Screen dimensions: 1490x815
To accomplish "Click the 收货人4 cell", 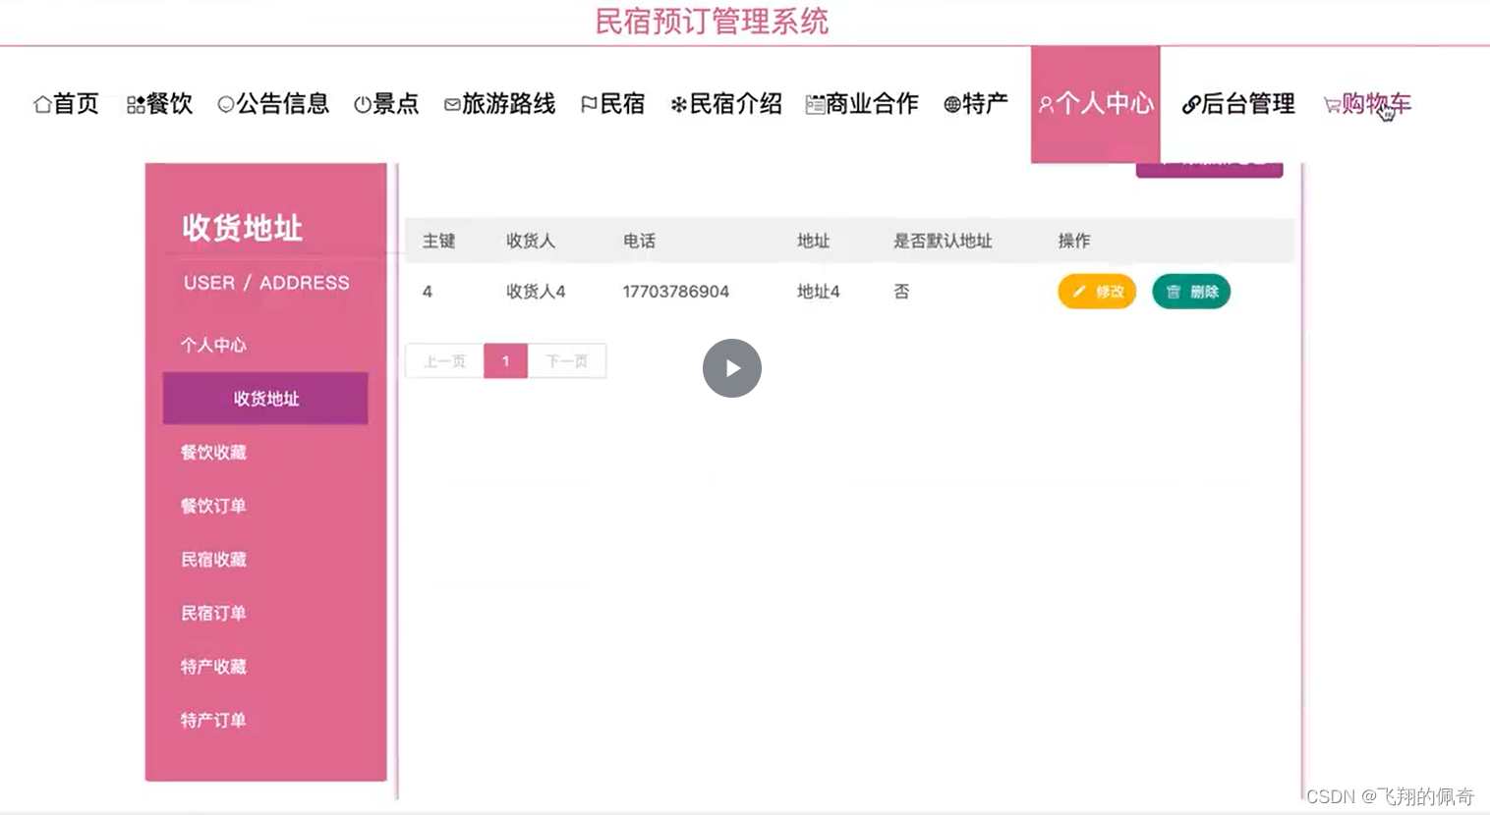I will [536, 292].
